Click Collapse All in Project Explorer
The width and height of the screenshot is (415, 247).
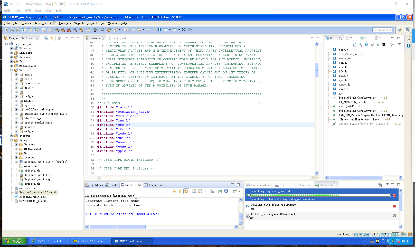pos(46,38)
